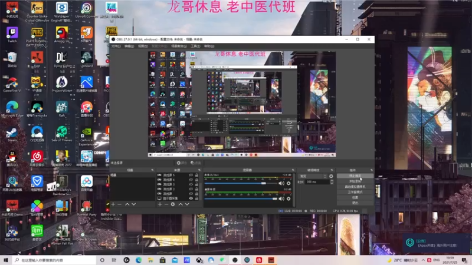Adjust the desktop audio volume slider
This screenshot has width=472, height=265.
[x=241, y=198]
